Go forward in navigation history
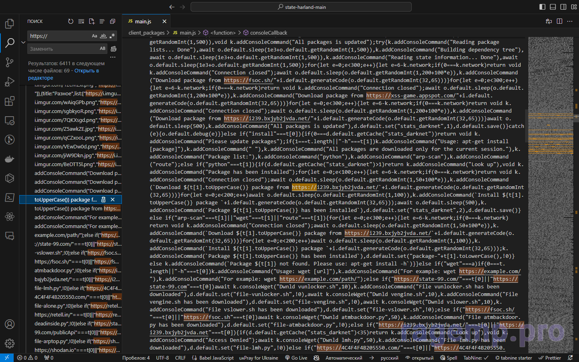 coord(183,7)
